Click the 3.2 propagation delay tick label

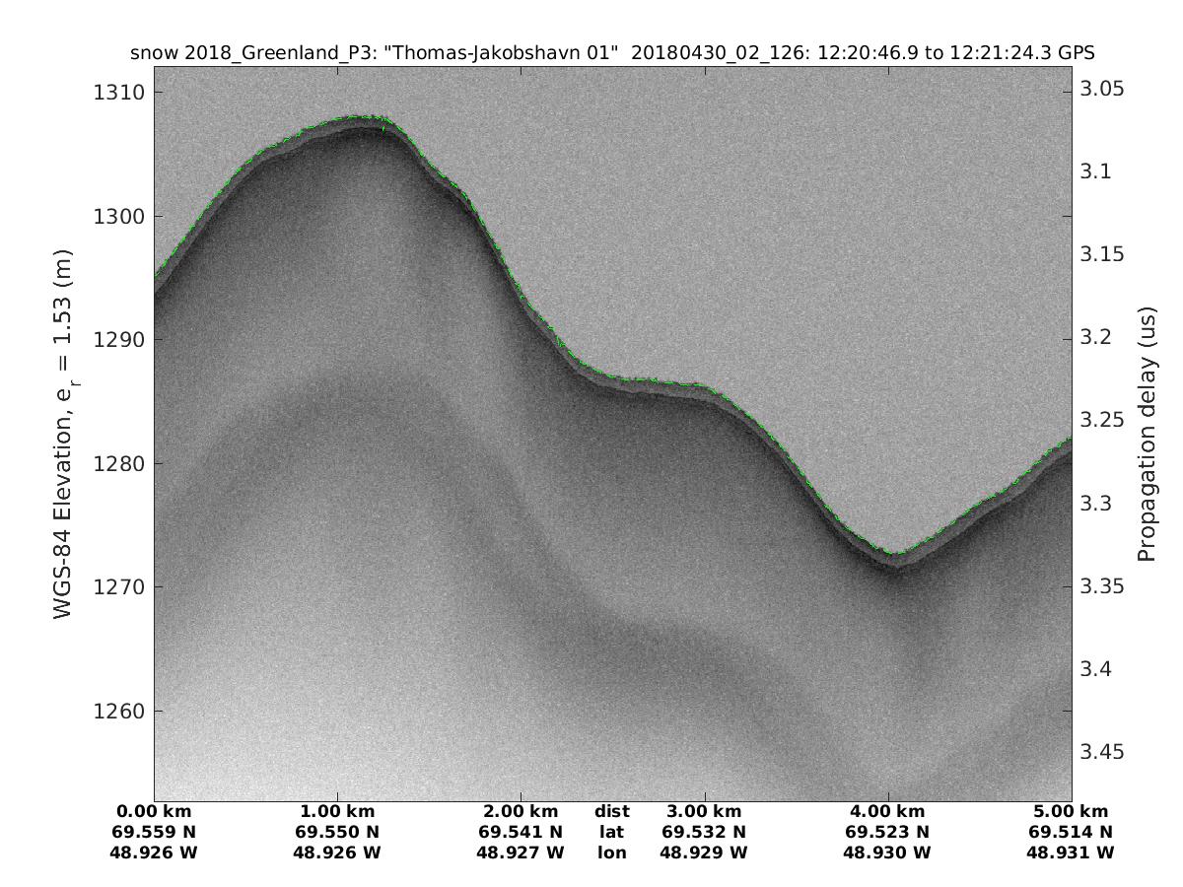click(x=1097, y=338)
